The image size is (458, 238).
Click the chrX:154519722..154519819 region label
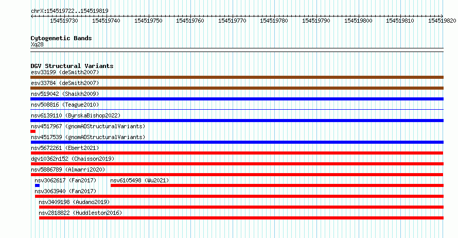(x=69, y=11)
